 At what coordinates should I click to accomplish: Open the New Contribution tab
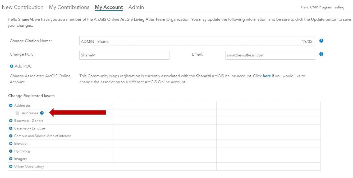pyautogui.click(x=22, y=7)
